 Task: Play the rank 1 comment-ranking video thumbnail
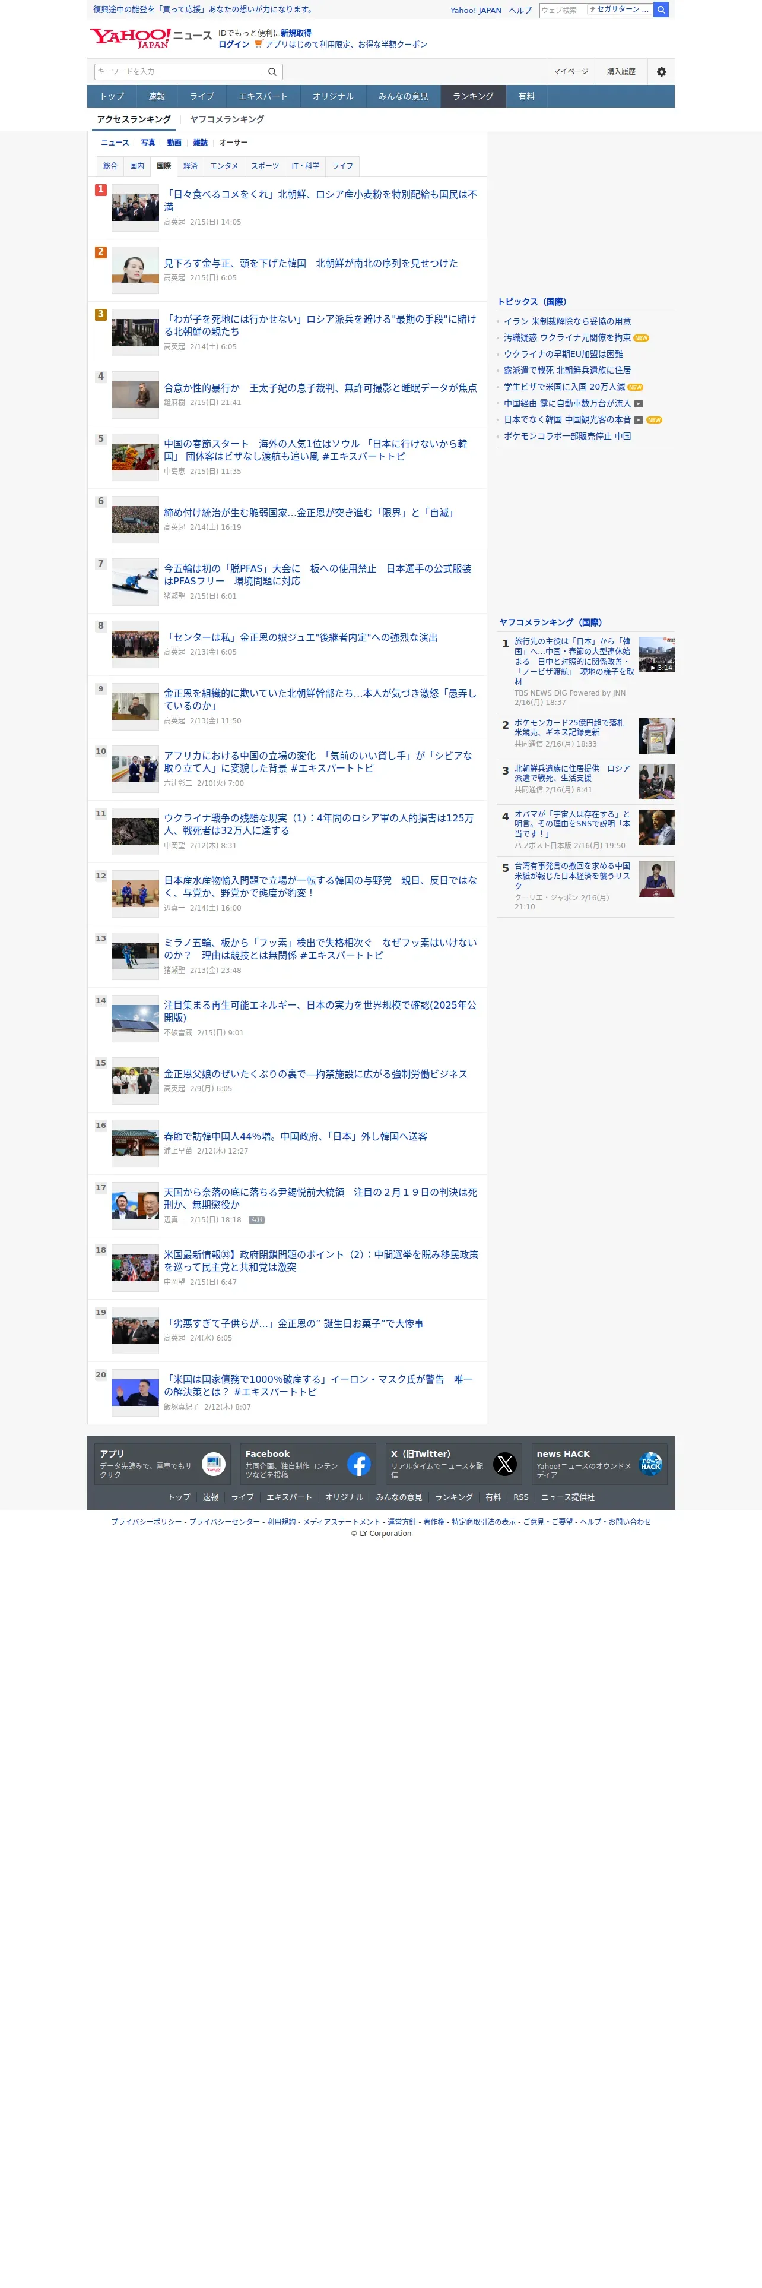[656, 654]
